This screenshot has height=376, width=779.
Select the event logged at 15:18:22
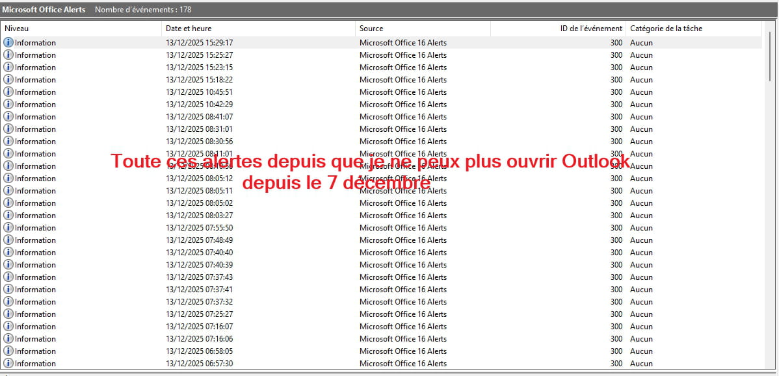click(x=199, y=80)
